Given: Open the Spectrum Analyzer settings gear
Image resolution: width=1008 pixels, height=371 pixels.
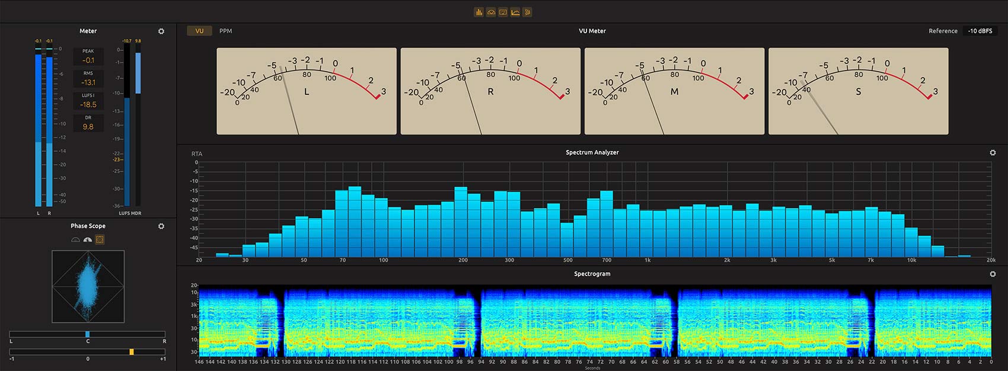Looking at the screenshot, I should tap(993, 153).
